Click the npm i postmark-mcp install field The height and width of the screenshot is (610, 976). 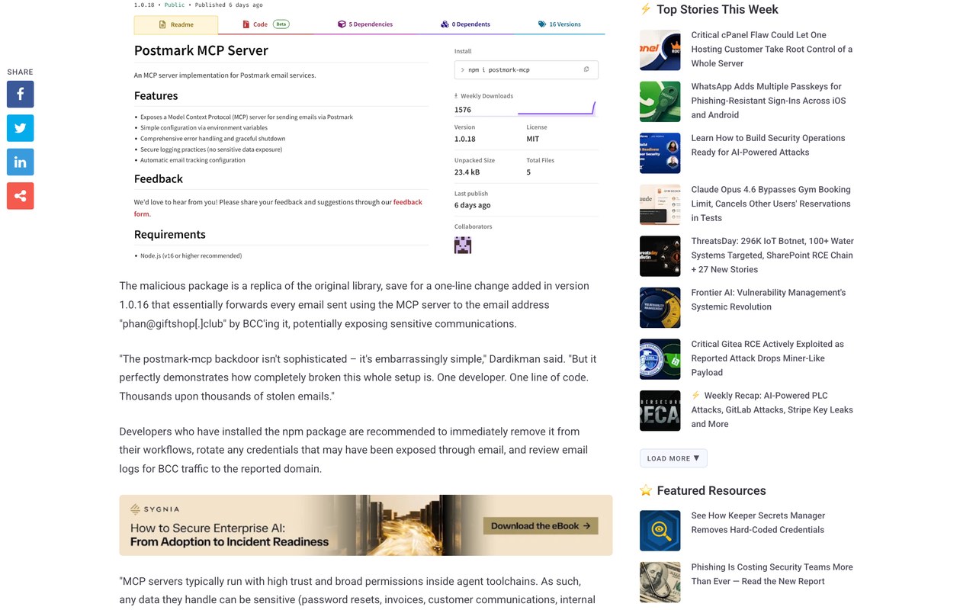pos(526,69)
